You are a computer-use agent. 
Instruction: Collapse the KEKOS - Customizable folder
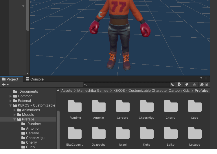(10, 105)
